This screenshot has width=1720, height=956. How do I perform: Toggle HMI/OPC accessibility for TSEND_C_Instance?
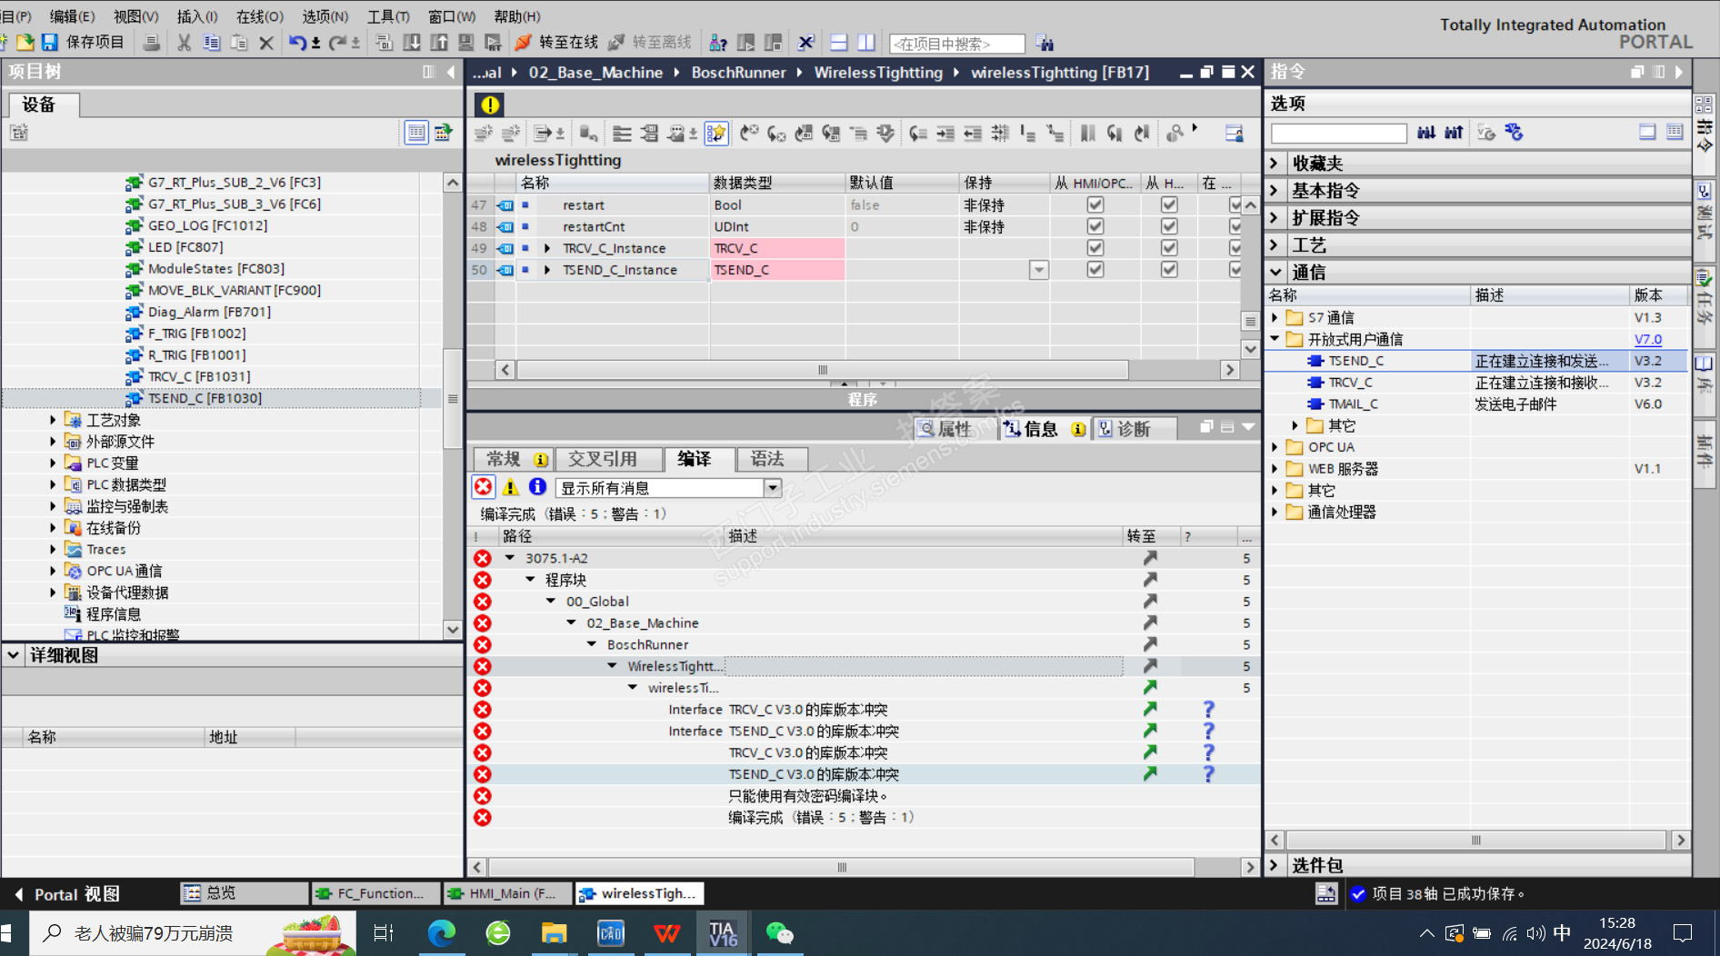[1095, 270]
